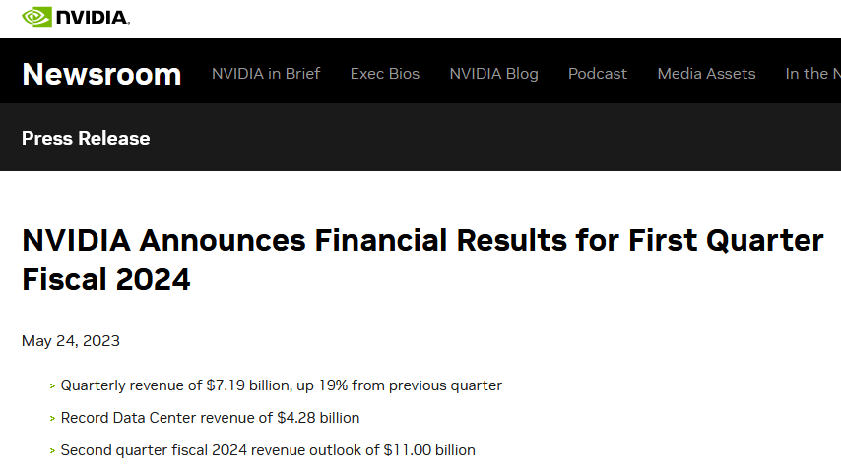
Task: Click the NVIDIA eye logo icon
Action: [36, 17]
